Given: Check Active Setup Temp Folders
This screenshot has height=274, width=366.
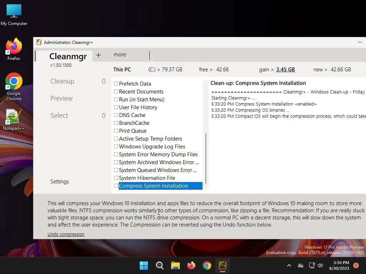Looking at the screenshot, I should coord(116,139).
